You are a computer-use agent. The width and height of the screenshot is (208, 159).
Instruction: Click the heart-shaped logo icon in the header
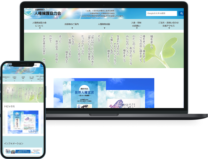tap(28, 13)
